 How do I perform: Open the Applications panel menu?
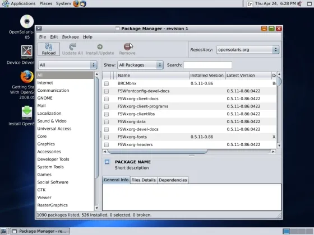tap(19, 3)
